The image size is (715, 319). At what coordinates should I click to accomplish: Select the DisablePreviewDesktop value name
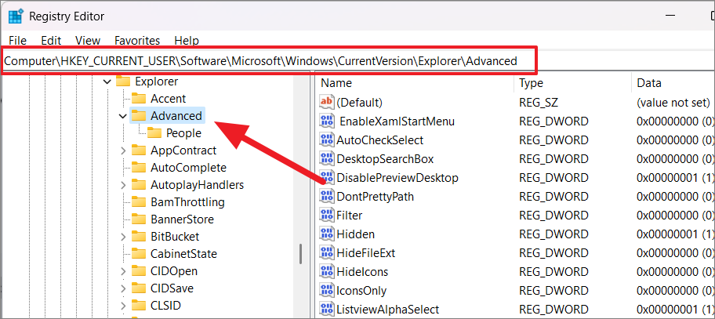tap(397, 178)
